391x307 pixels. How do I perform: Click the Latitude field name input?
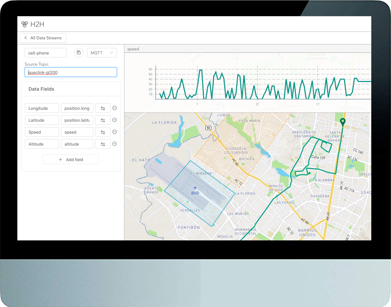(x=42, y=120)
